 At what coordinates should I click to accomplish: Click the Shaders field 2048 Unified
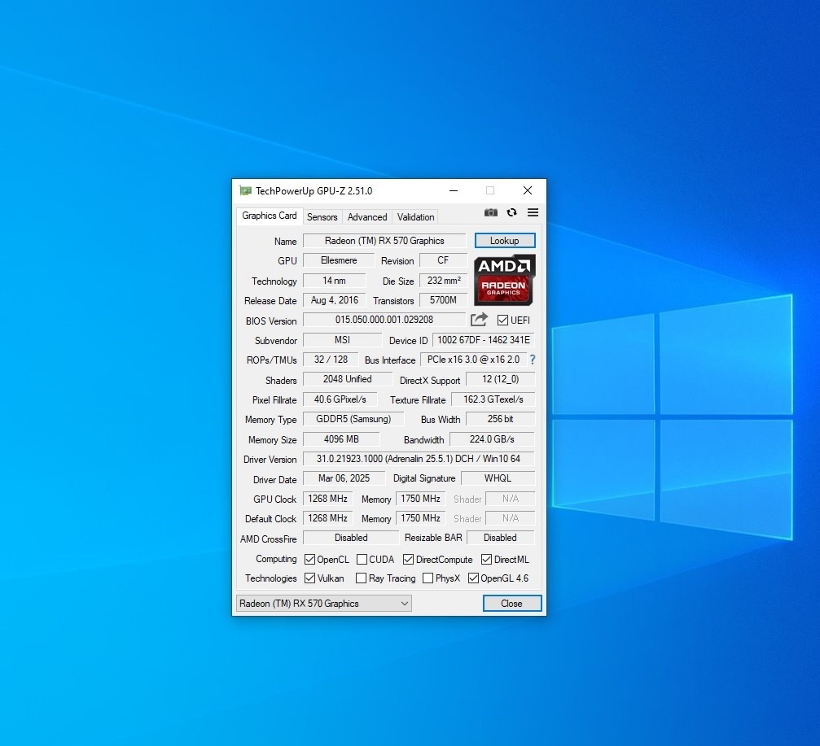[x=348, y=379]
